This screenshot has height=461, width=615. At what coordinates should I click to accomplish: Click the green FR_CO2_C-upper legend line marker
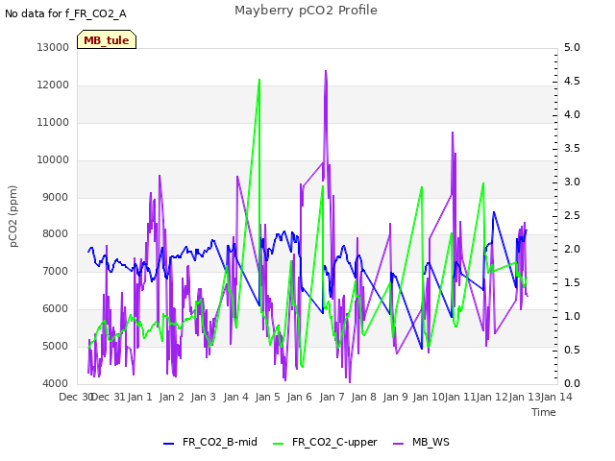(x=278, y=444)
